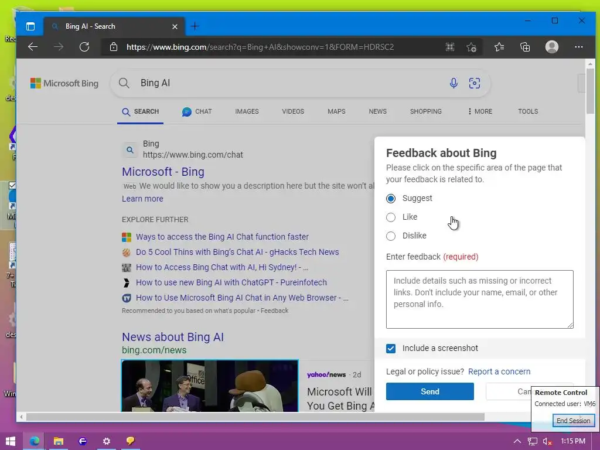
Task: Switch to the CHAT tab
Action: [x=197, y=111]
